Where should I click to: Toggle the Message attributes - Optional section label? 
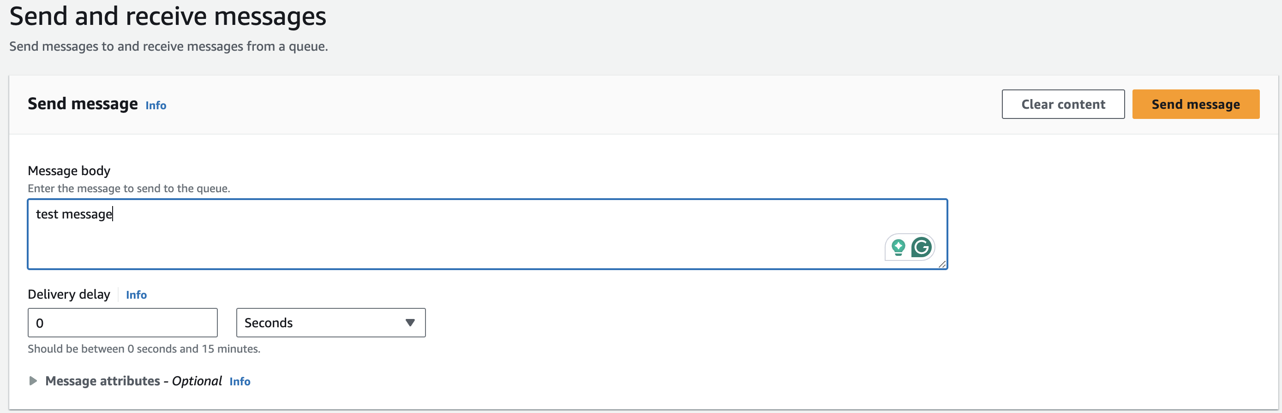click(133, 381)
